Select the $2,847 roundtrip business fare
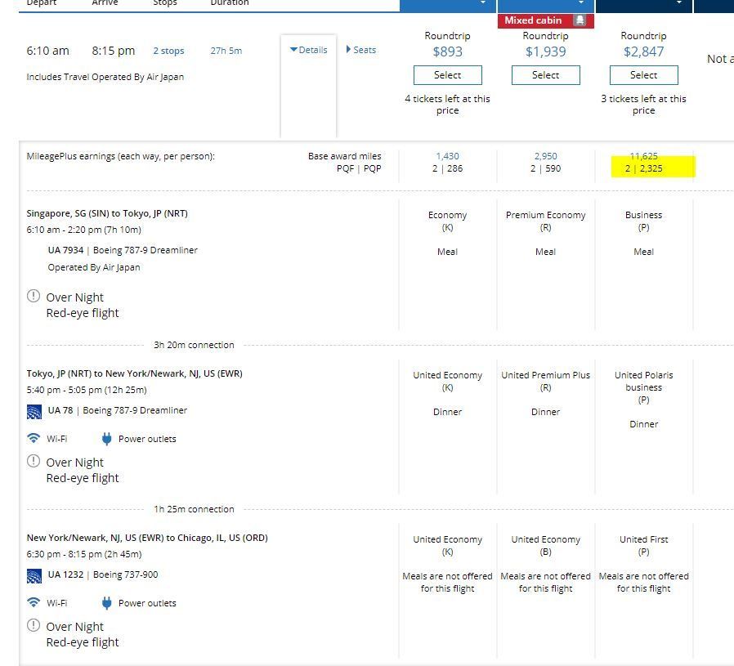The height and width of the screenshot is (666, 734). pos(643,75)
